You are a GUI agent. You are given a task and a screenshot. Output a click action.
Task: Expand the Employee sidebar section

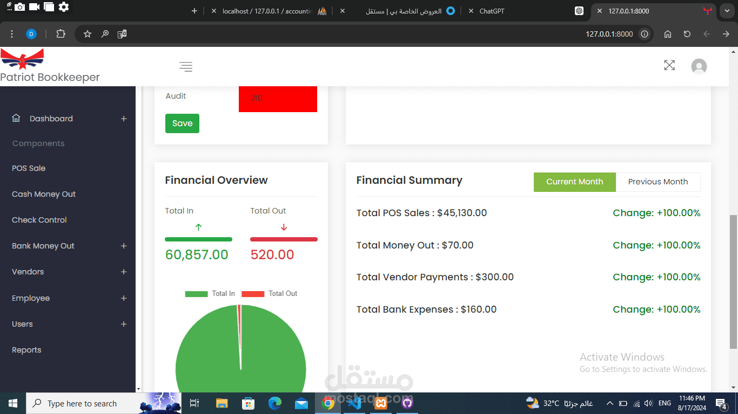124,298
